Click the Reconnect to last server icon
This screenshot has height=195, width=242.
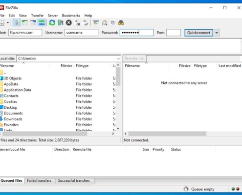coord(86,23)
